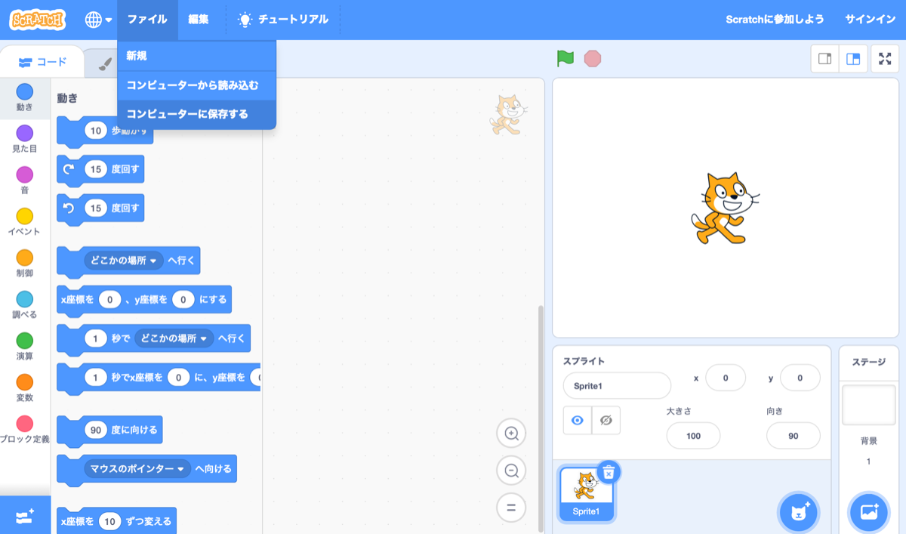Click the 10 value in x座標をずつ変える block
The image size is (906, 534).
pos(110,521)
